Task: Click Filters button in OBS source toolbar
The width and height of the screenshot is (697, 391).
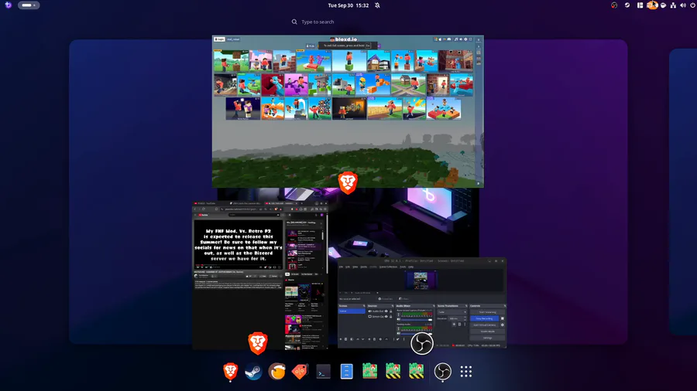Action: tap(403, 299)
